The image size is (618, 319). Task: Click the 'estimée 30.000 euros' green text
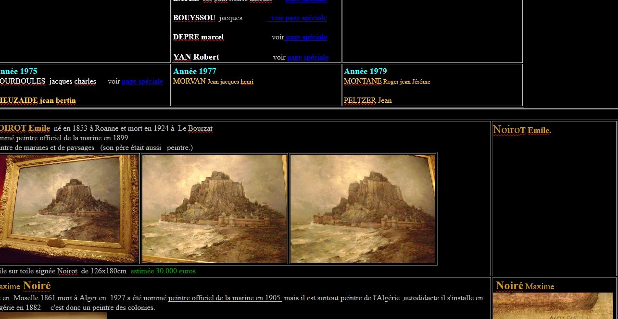coord(163,271)
